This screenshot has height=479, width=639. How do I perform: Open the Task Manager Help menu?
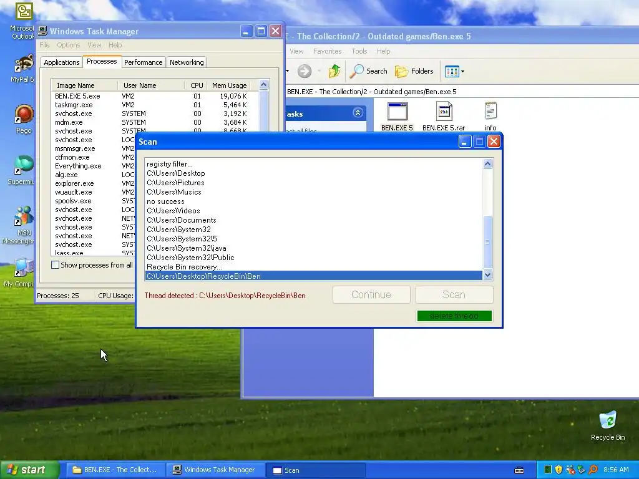[115, 45]
